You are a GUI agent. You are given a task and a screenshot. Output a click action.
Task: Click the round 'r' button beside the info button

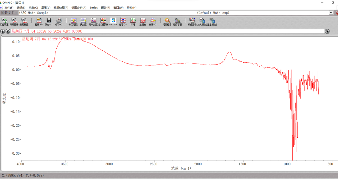tap(8, 31)
